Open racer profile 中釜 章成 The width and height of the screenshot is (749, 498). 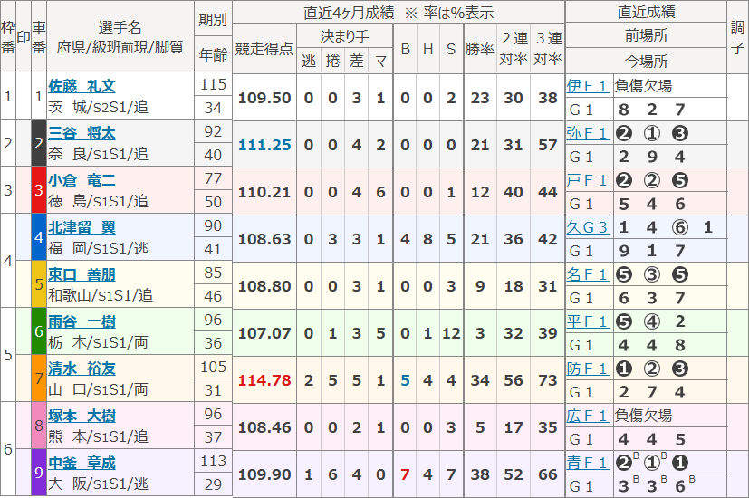[x=82, y=464]
